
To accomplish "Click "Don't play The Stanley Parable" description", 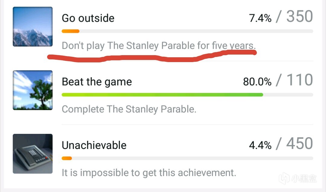I will click(x=158, y=46).
